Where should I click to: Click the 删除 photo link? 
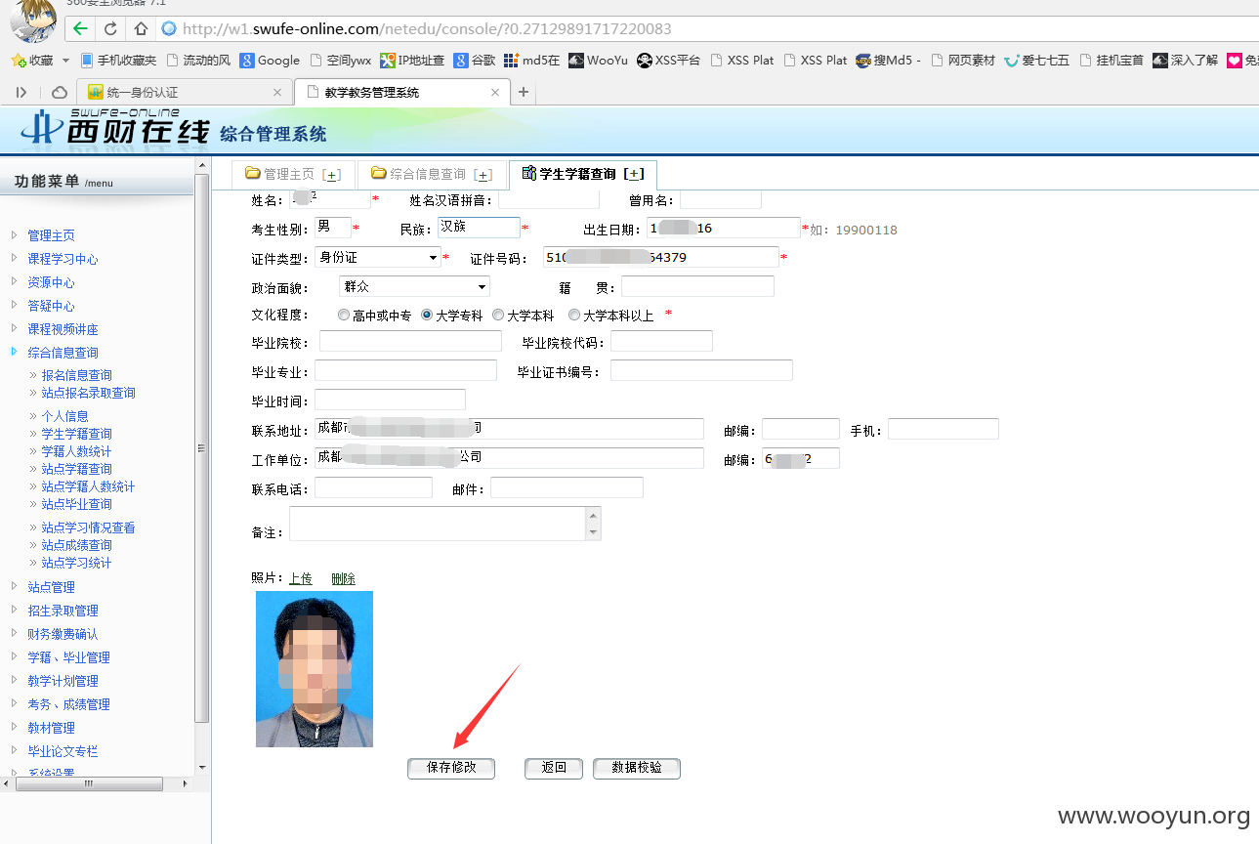click(343, 579)
